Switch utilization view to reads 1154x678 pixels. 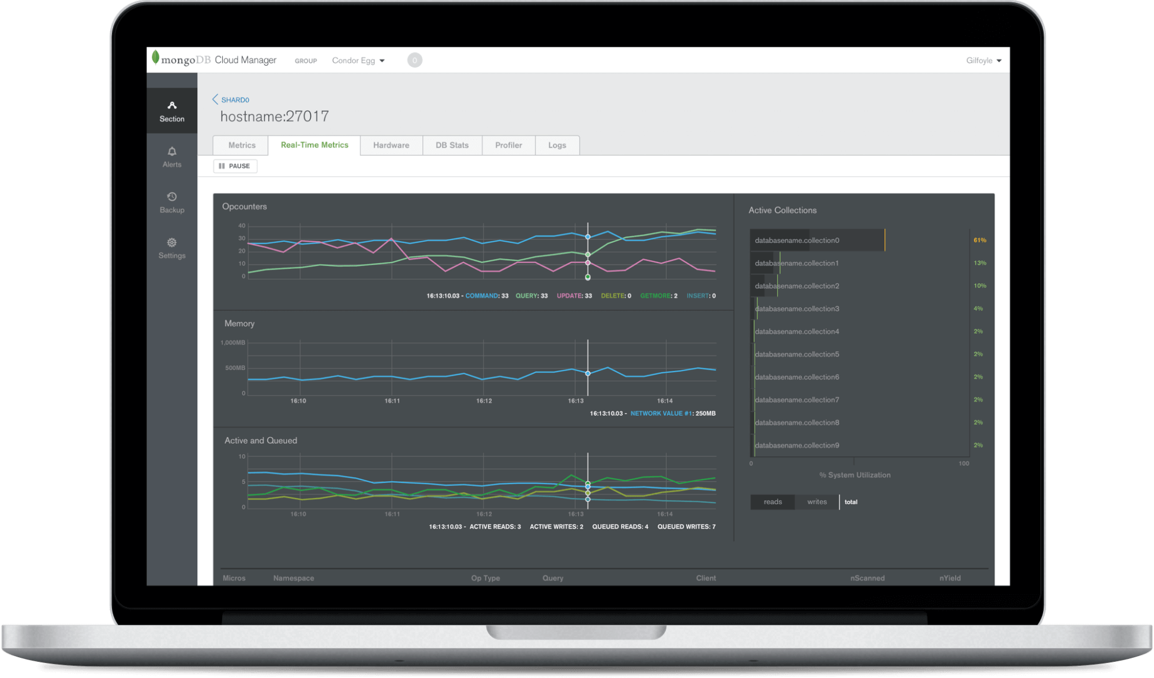[773, 502]
